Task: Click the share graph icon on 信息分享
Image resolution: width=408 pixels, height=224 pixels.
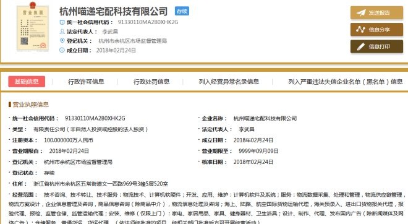Action: [x=360, y=30]
